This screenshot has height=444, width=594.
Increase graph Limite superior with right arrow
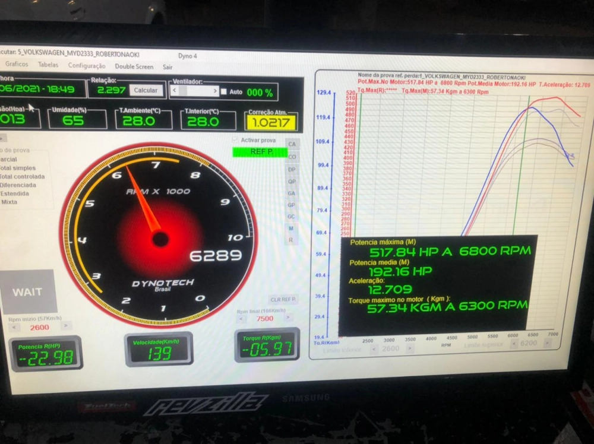click(x=548, y=342)
